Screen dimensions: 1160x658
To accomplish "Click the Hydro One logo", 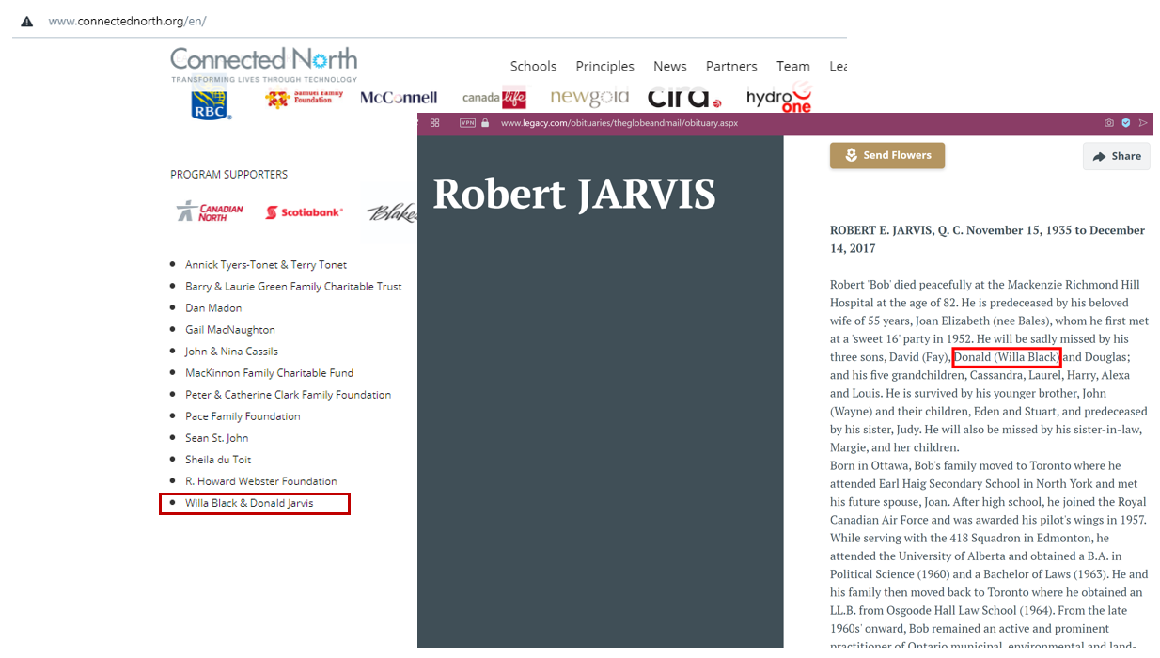I will (x=778, y=97).
